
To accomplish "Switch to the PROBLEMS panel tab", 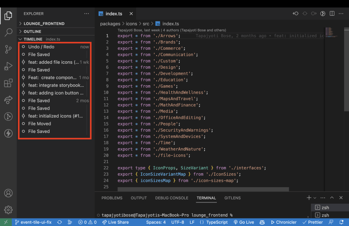I will click(x=112, y=198).
